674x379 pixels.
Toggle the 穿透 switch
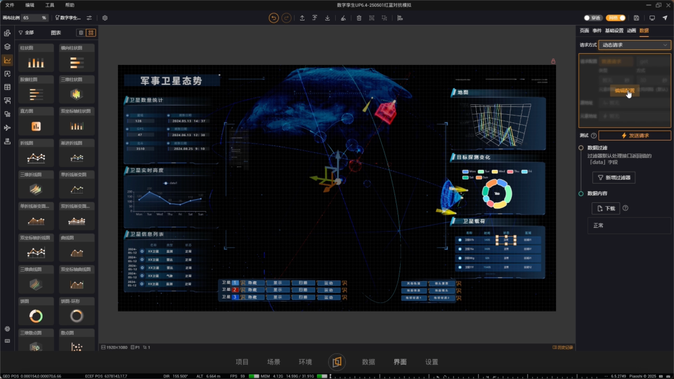(592, 18)
